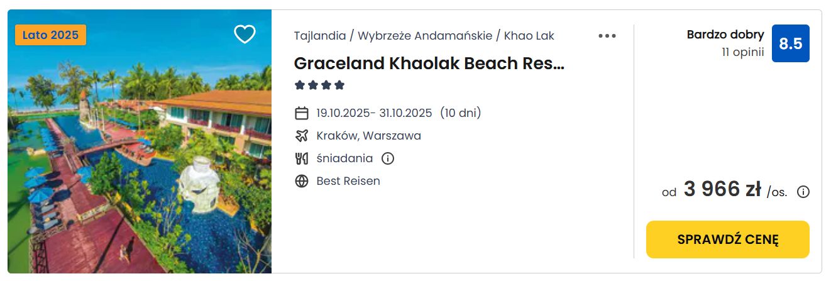Click the travel dates 19.10.2025- 31.10.2025
This screenshot has width=831, height=281.
374,113
